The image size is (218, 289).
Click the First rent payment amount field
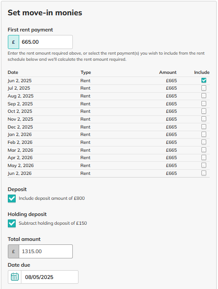point(46,42)
